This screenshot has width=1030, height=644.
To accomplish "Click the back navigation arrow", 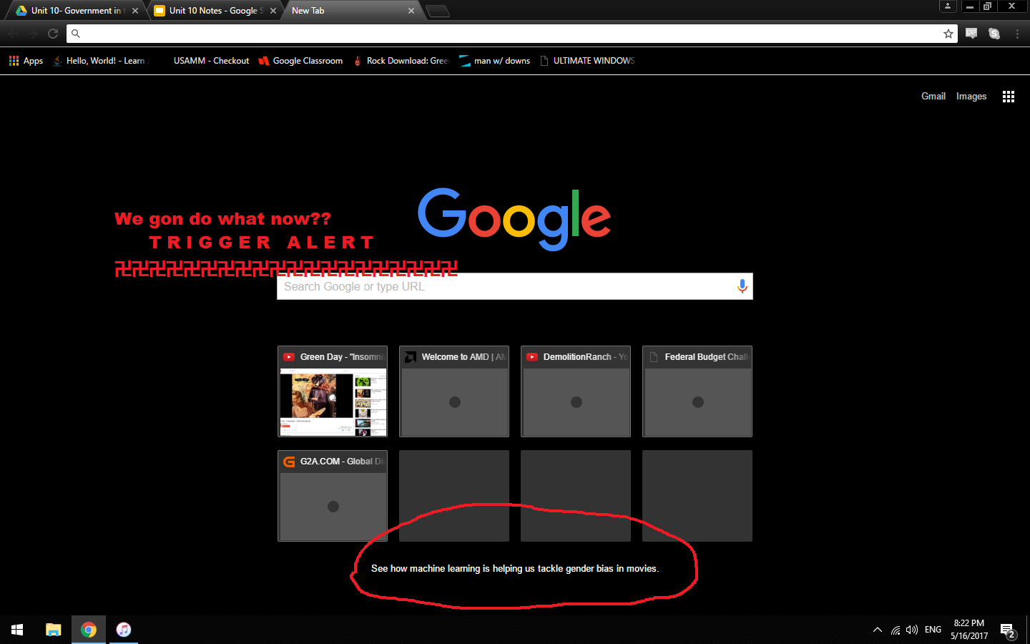I will tap(13, 34).
